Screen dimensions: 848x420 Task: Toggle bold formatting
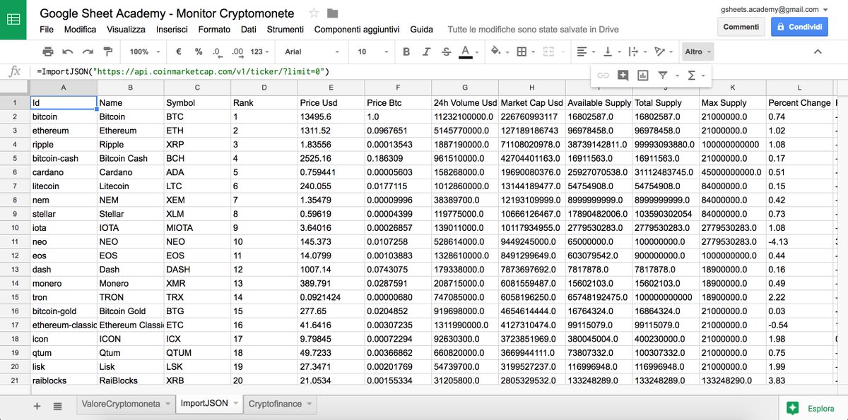[406, 52]
